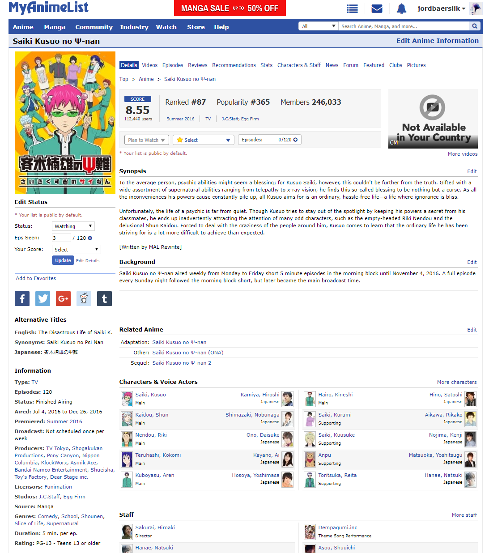Open the anime list icon in header

pos(353,9)
